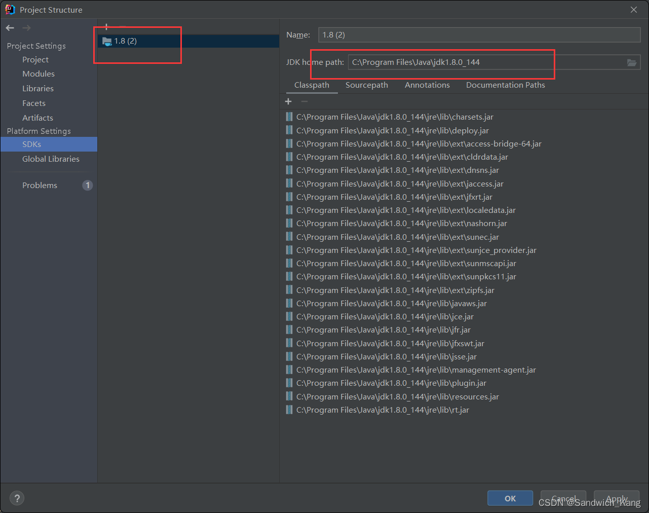This screenshot has height=513, width=649.
Task: Select the localedata.jar entry
Action: coord(401,210)
